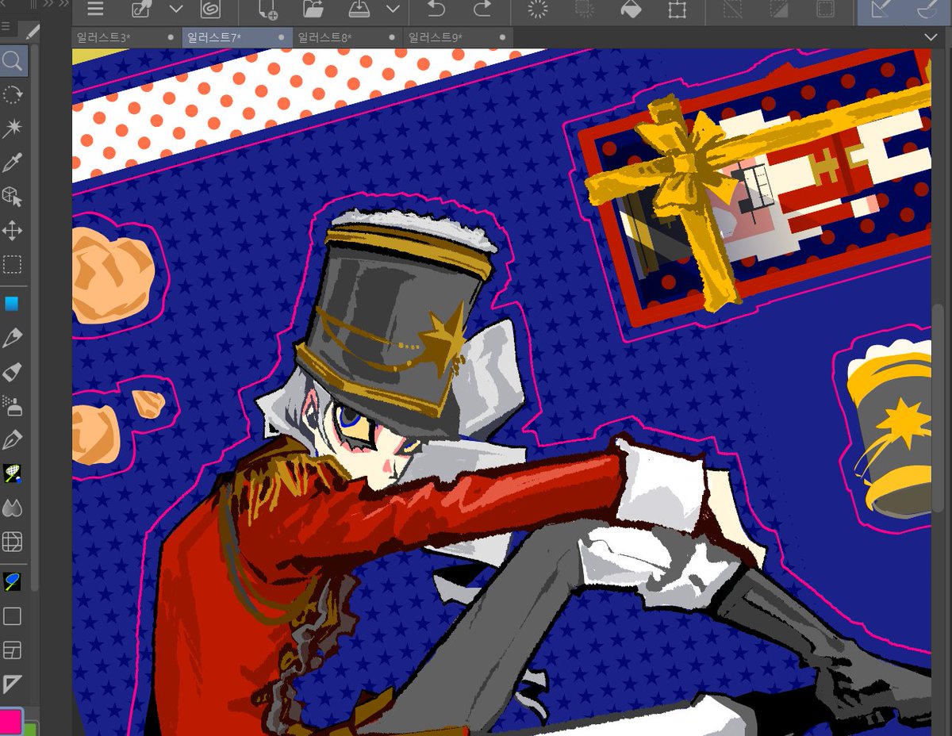The image size is (952, 736).
Task: Click the Clear outside selection icon
Action: click(585, 10)
